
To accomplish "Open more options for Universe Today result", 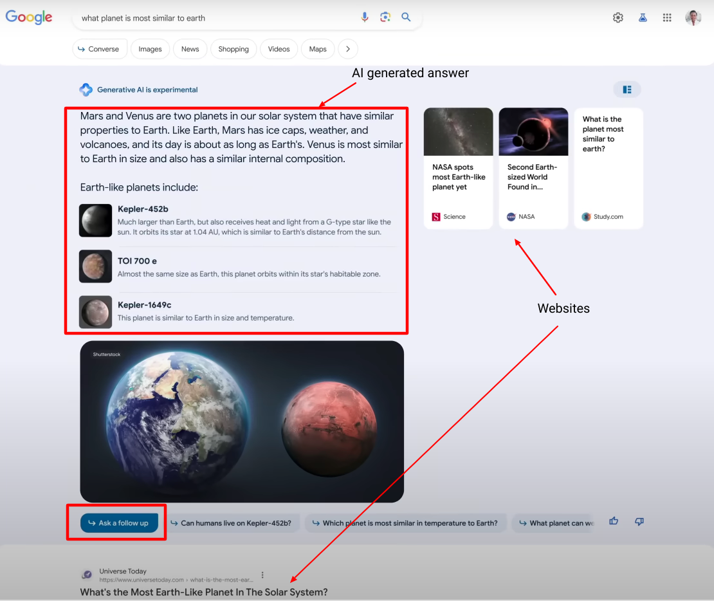I will [262, 575].
